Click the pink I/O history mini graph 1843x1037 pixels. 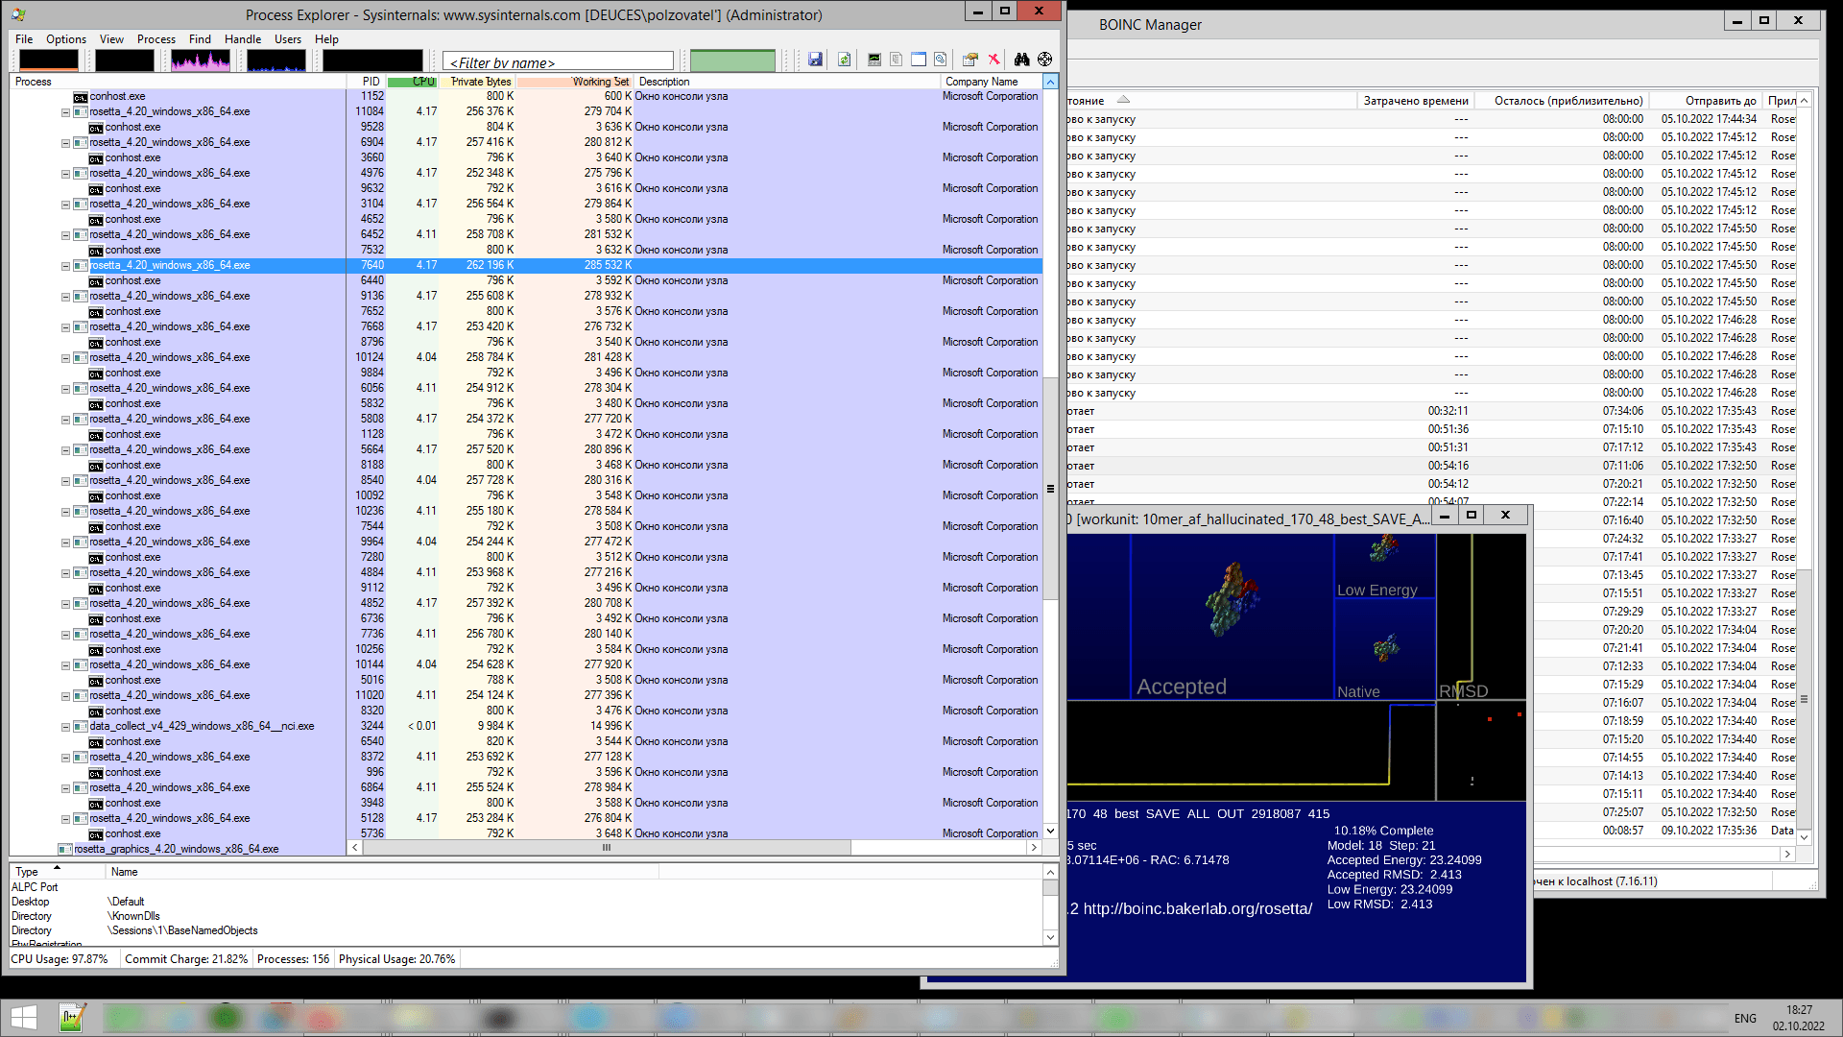[201, 60]
